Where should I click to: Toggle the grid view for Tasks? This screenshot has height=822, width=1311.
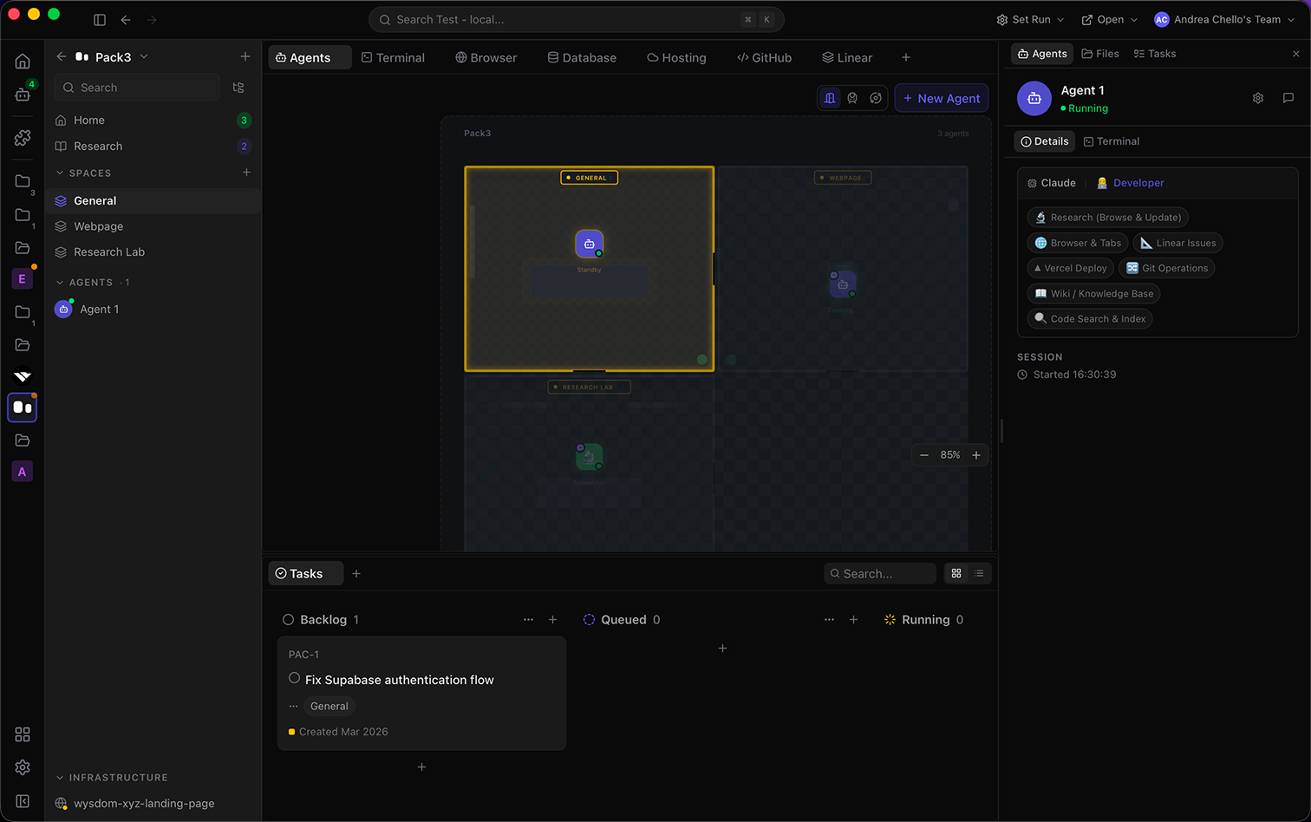956,573
